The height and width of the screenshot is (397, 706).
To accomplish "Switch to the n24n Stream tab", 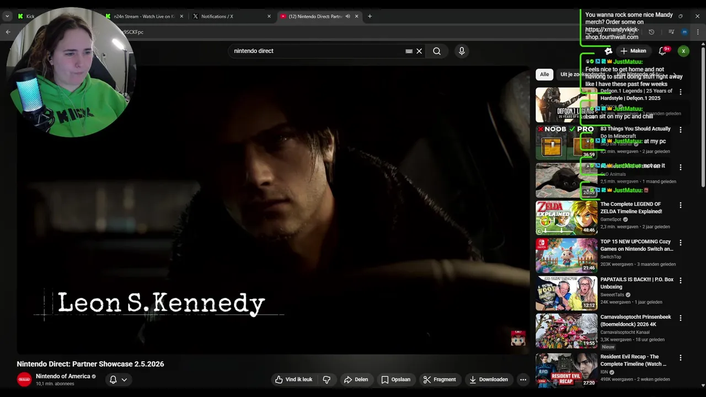I will 144,16.
